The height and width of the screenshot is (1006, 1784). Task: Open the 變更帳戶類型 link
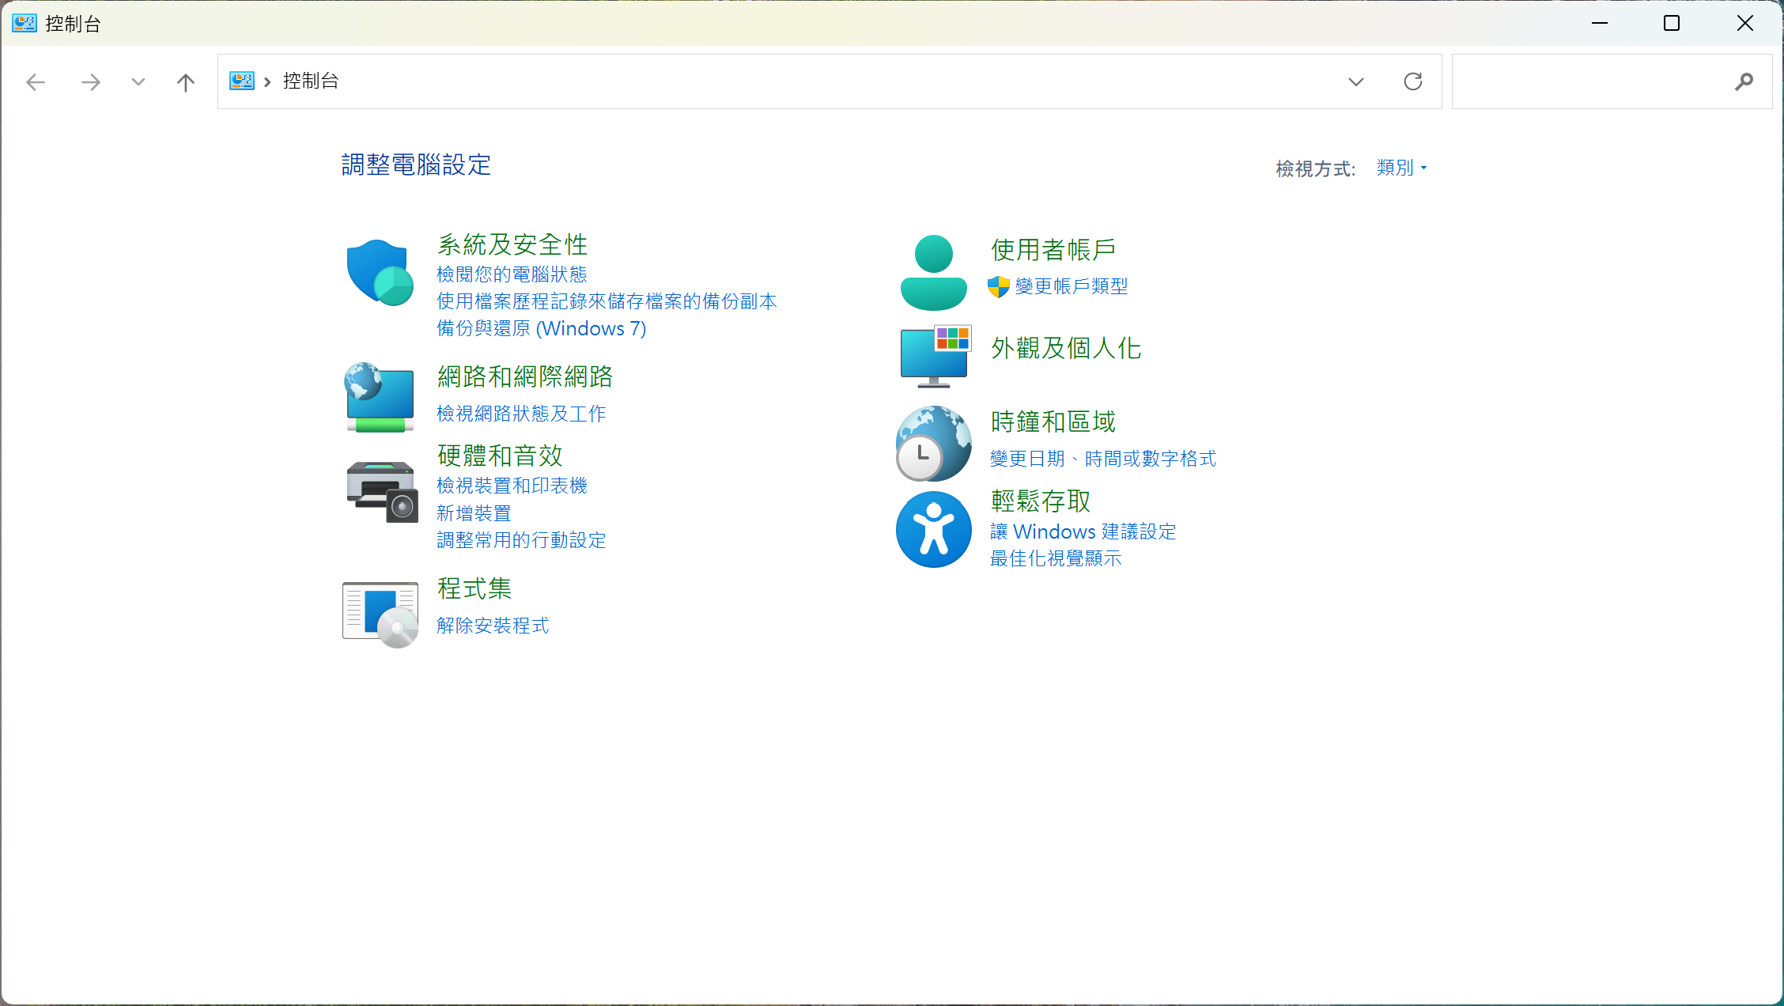(x=1071, y=286)
